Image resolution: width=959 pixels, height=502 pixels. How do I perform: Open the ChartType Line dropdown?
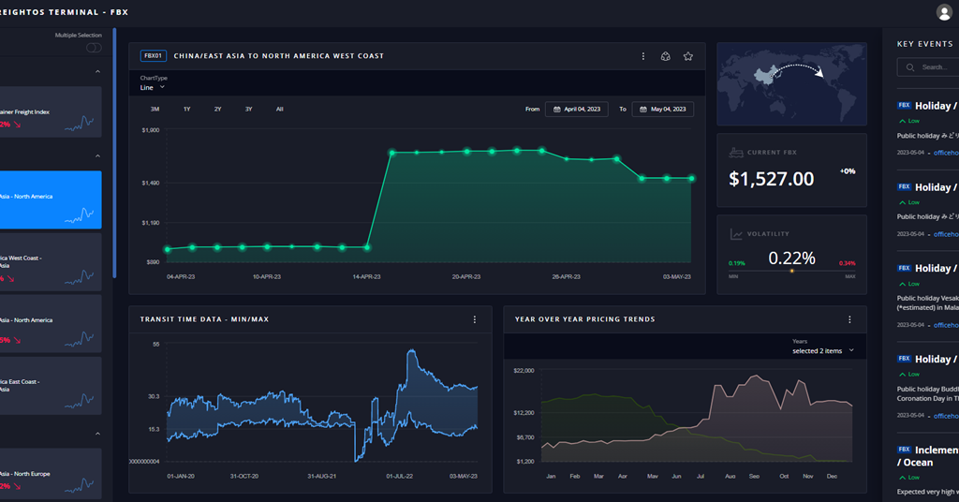coord(153,87)
